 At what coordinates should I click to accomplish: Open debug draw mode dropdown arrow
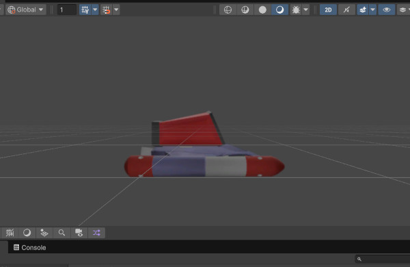click(x=306, y=10)
